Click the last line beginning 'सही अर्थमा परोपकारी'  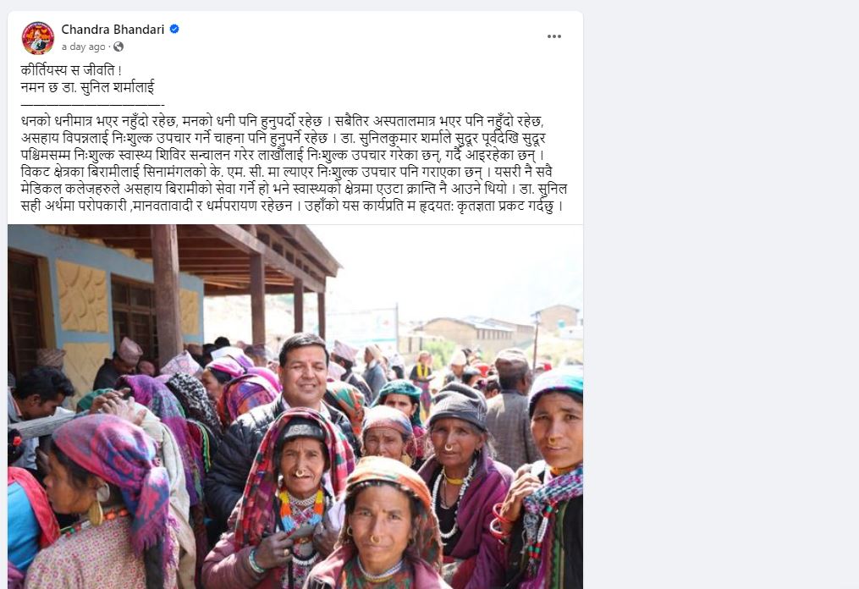click(292, 206)
